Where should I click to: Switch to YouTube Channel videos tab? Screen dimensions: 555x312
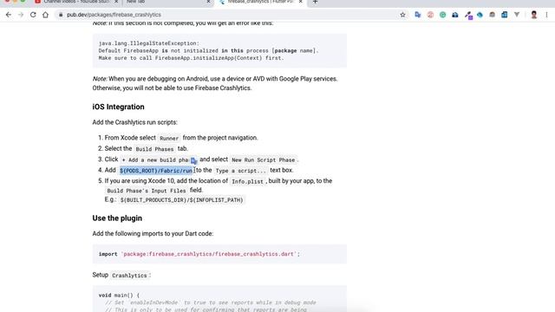pos(76,2)
